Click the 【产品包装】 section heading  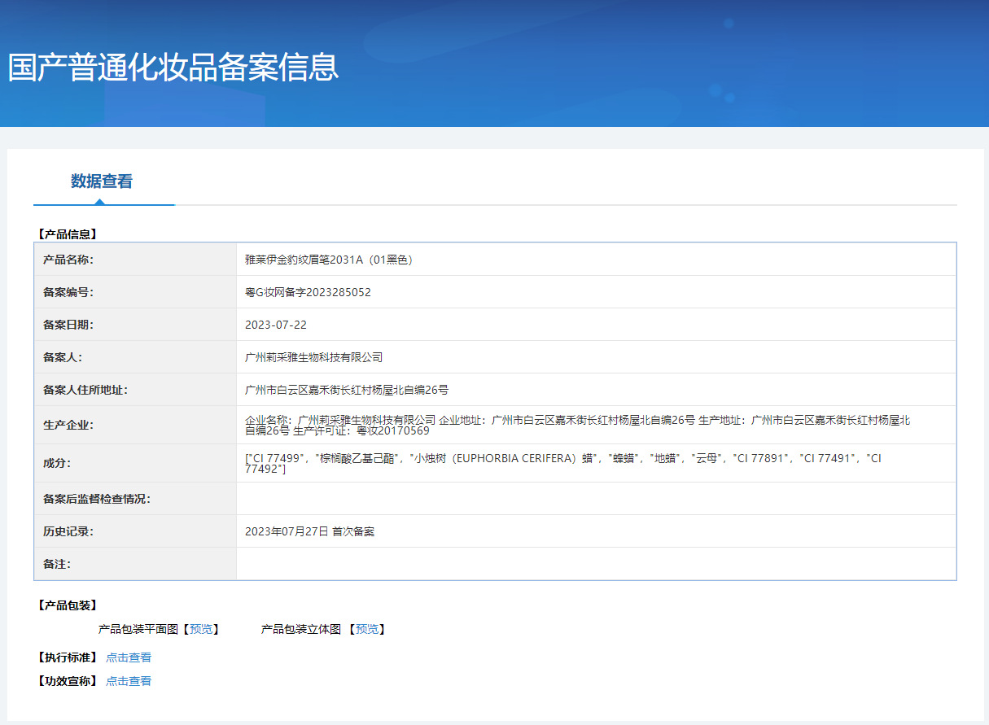67,605
